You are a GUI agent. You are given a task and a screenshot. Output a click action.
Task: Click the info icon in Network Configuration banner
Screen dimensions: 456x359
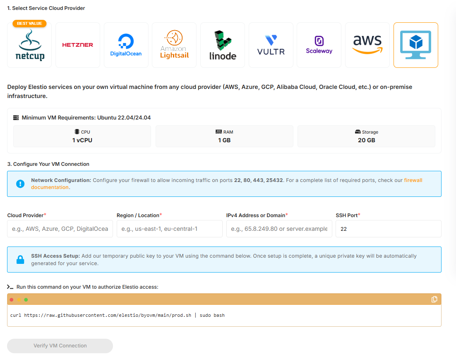tap(20, 184)
